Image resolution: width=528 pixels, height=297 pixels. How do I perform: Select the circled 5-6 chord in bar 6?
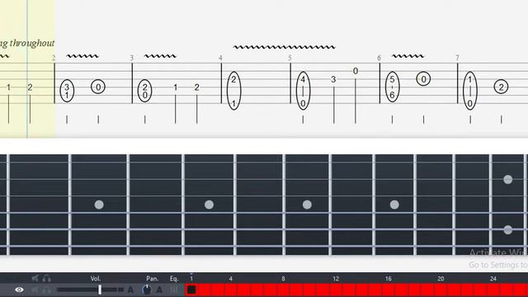click(392, 87)
